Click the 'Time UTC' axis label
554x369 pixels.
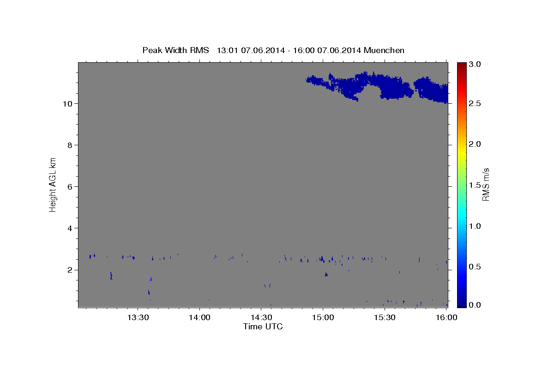coord(263,327)
